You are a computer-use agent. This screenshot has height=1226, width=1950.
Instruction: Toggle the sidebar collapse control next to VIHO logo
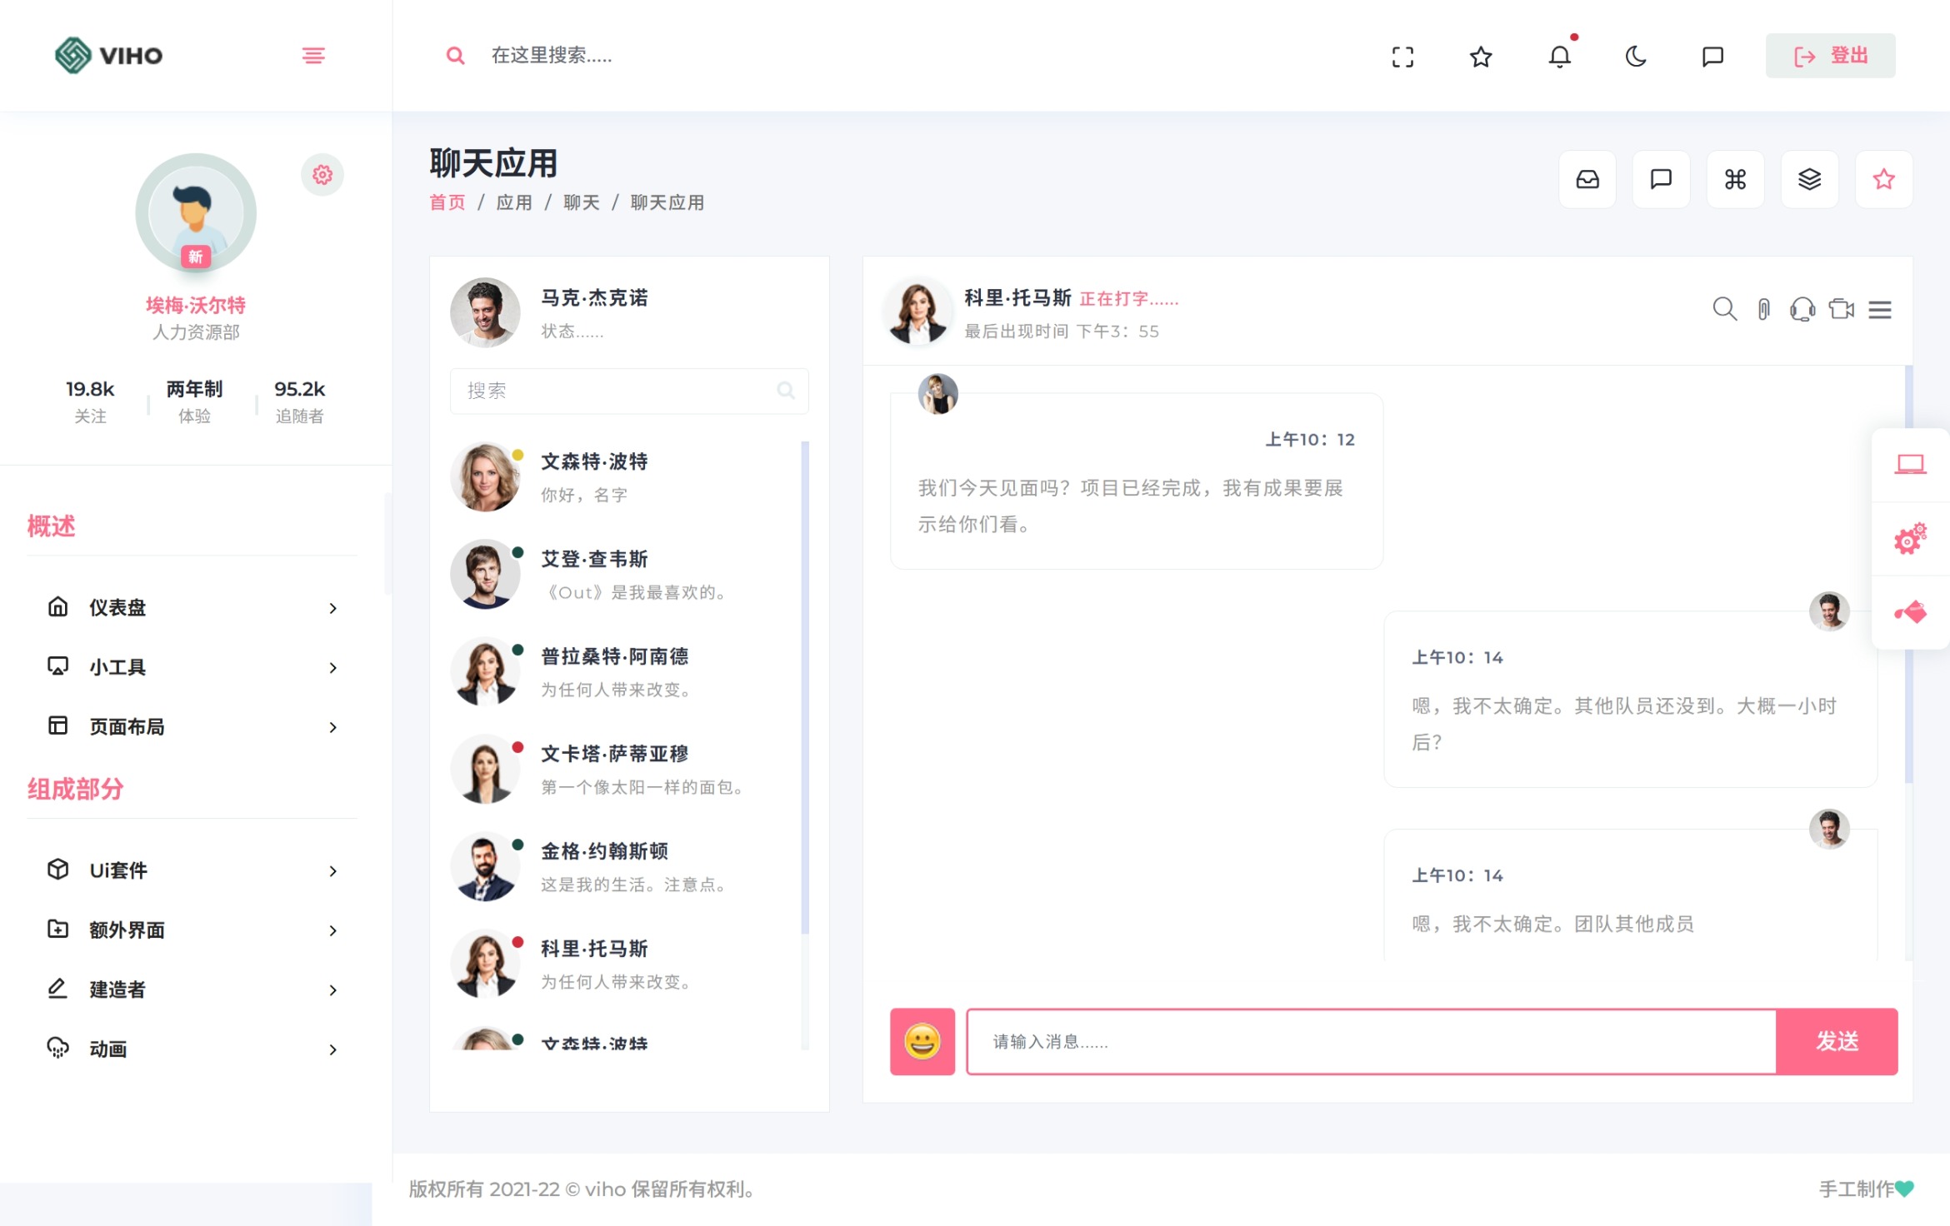point(312,56)
